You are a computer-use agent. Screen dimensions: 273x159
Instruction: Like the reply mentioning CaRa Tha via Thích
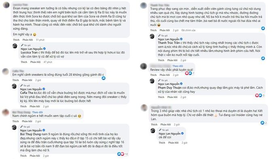23,107
